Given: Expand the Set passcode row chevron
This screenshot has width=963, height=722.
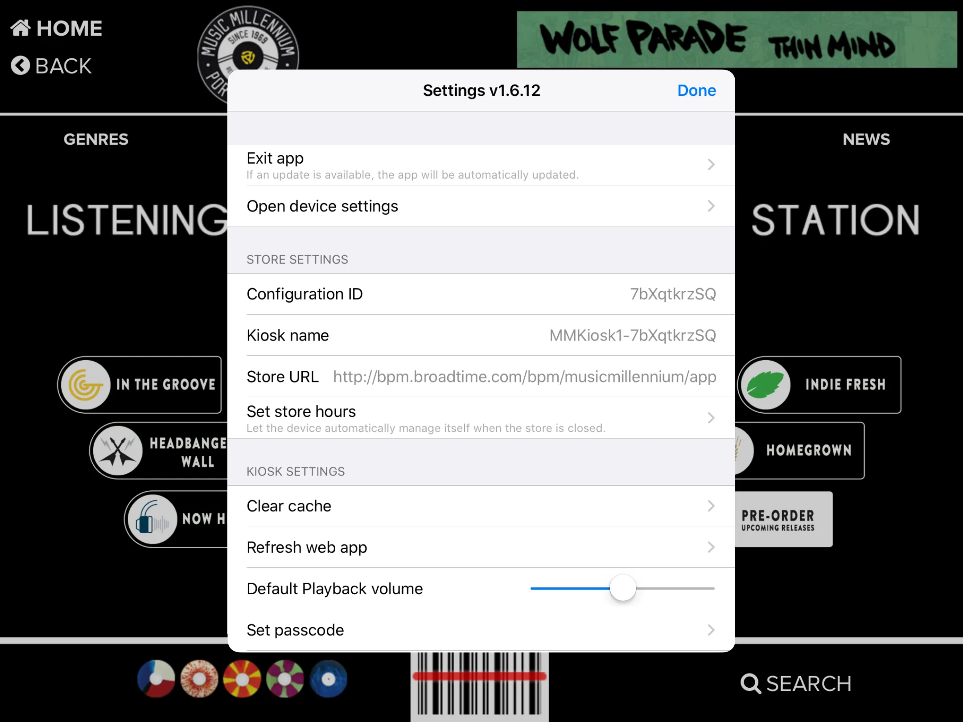Looking at the screenshot, I should tap(711, 630).
